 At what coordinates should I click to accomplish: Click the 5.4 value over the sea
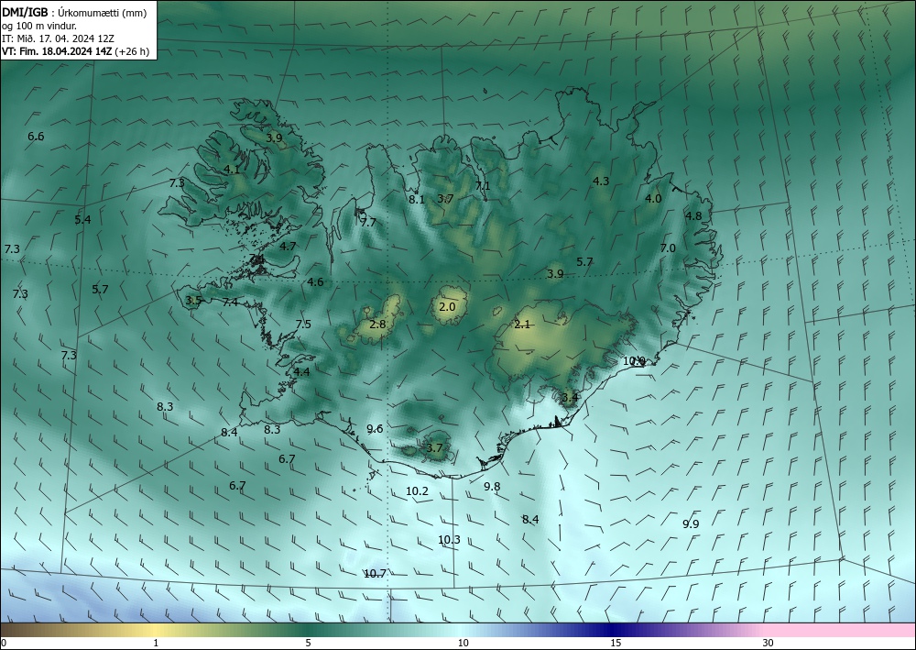click(x=83, y=220)
